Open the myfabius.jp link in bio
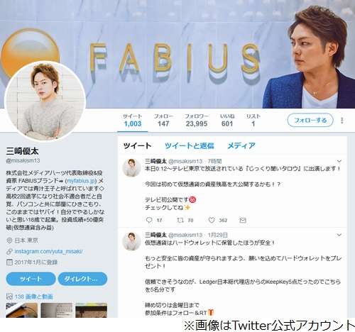The width and height of the screenshot is (355, 332). [x=81, y=181]
